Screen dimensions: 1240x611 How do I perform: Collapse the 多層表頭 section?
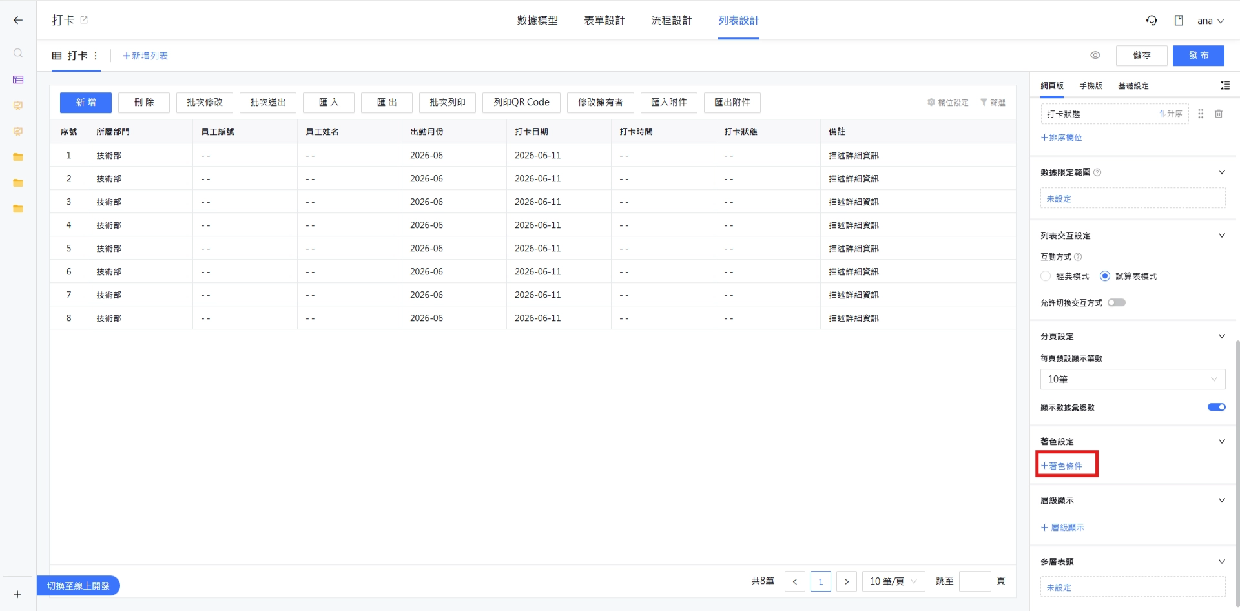tap(1222, 561)
